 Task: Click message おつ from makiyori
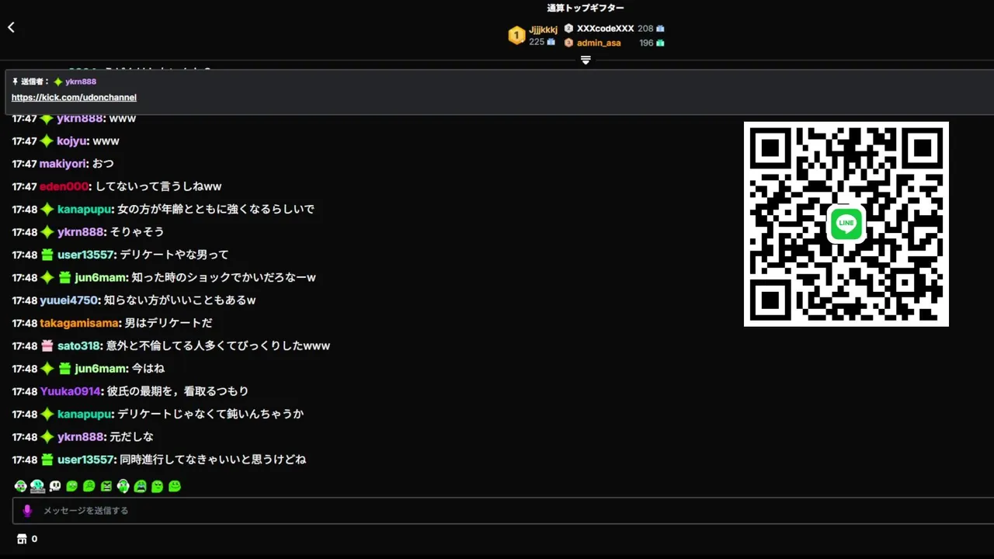click(x=103, y=164)
